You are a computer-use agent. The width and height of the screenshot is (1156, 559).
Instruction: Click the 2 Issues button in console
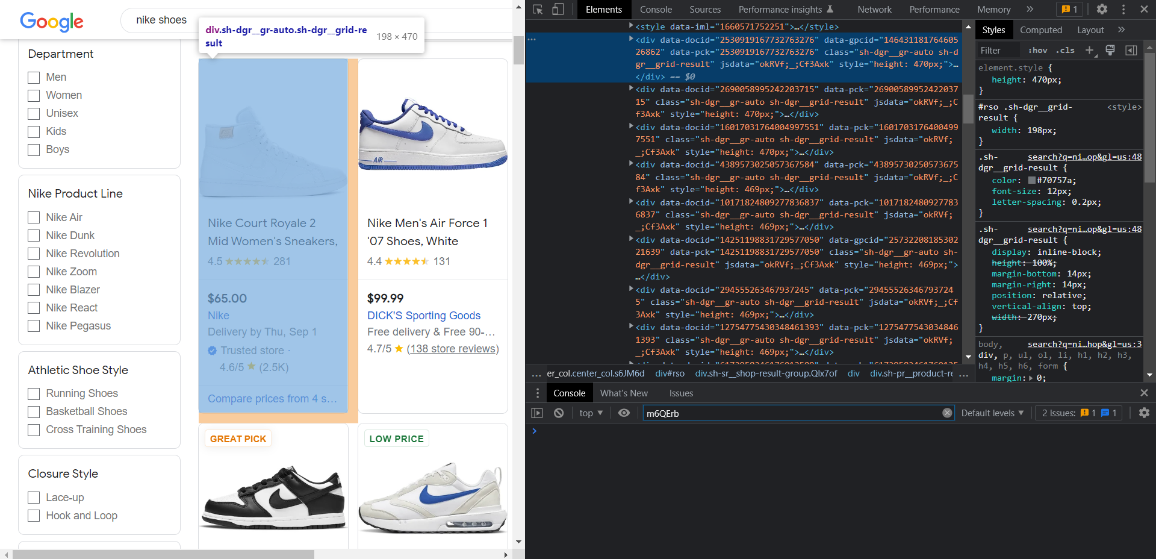(x=1079, y=413)
